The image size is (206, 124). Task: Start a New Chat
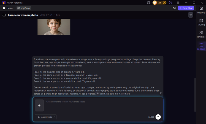coord(186,8)
